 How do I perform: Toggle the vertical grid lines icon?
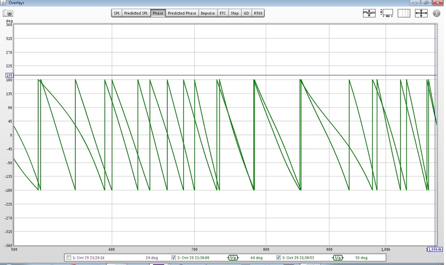tap(404, 13)
